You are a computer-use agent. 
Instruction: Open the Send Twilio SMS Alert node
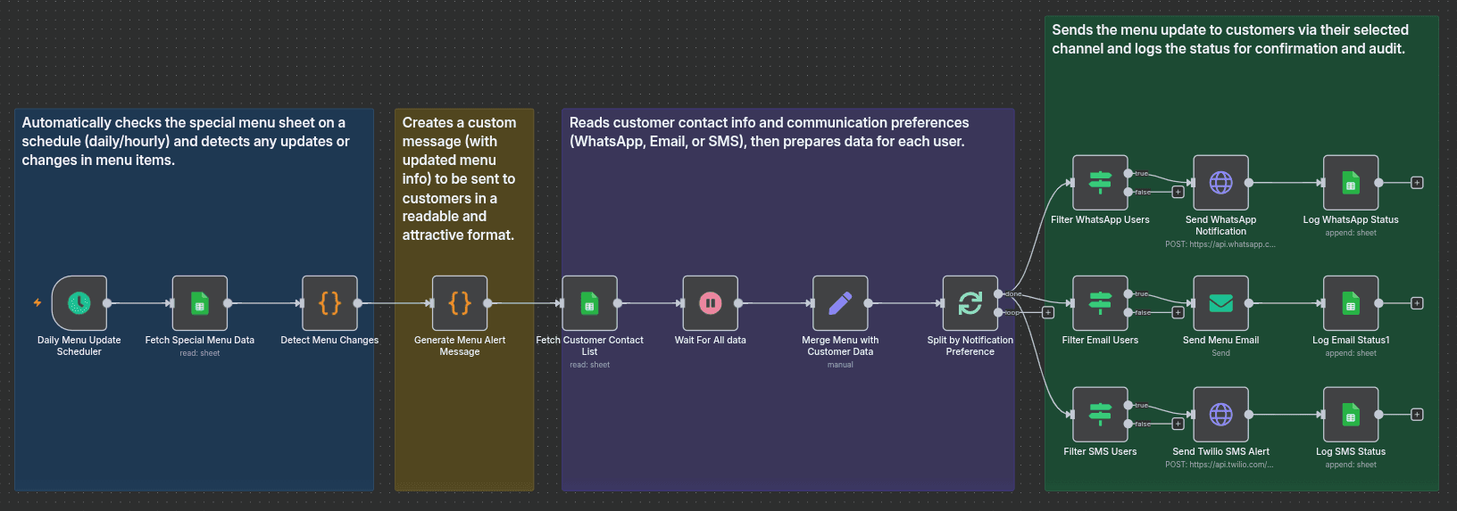pos(1220,415)
